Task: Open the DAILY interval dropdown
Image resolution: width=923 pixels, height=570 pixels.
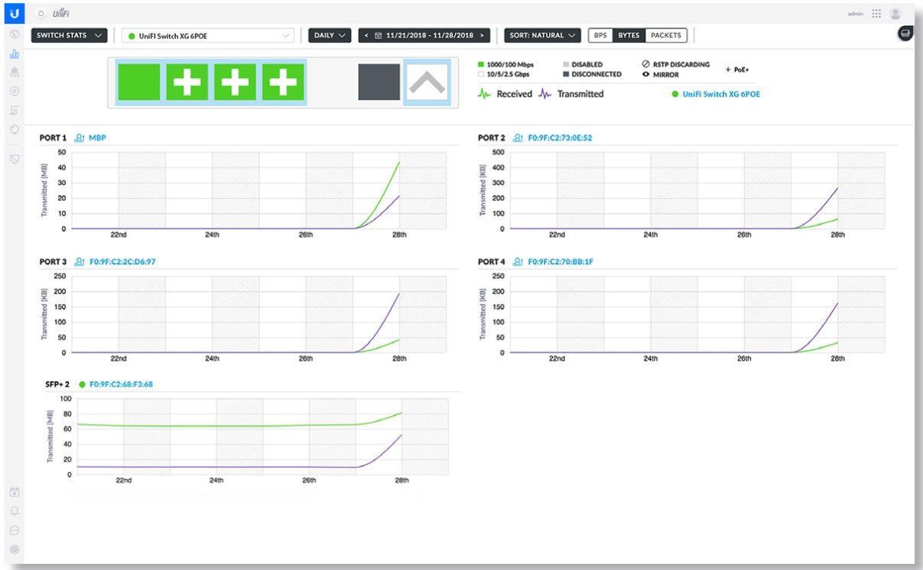Action: tap(330, 35)
